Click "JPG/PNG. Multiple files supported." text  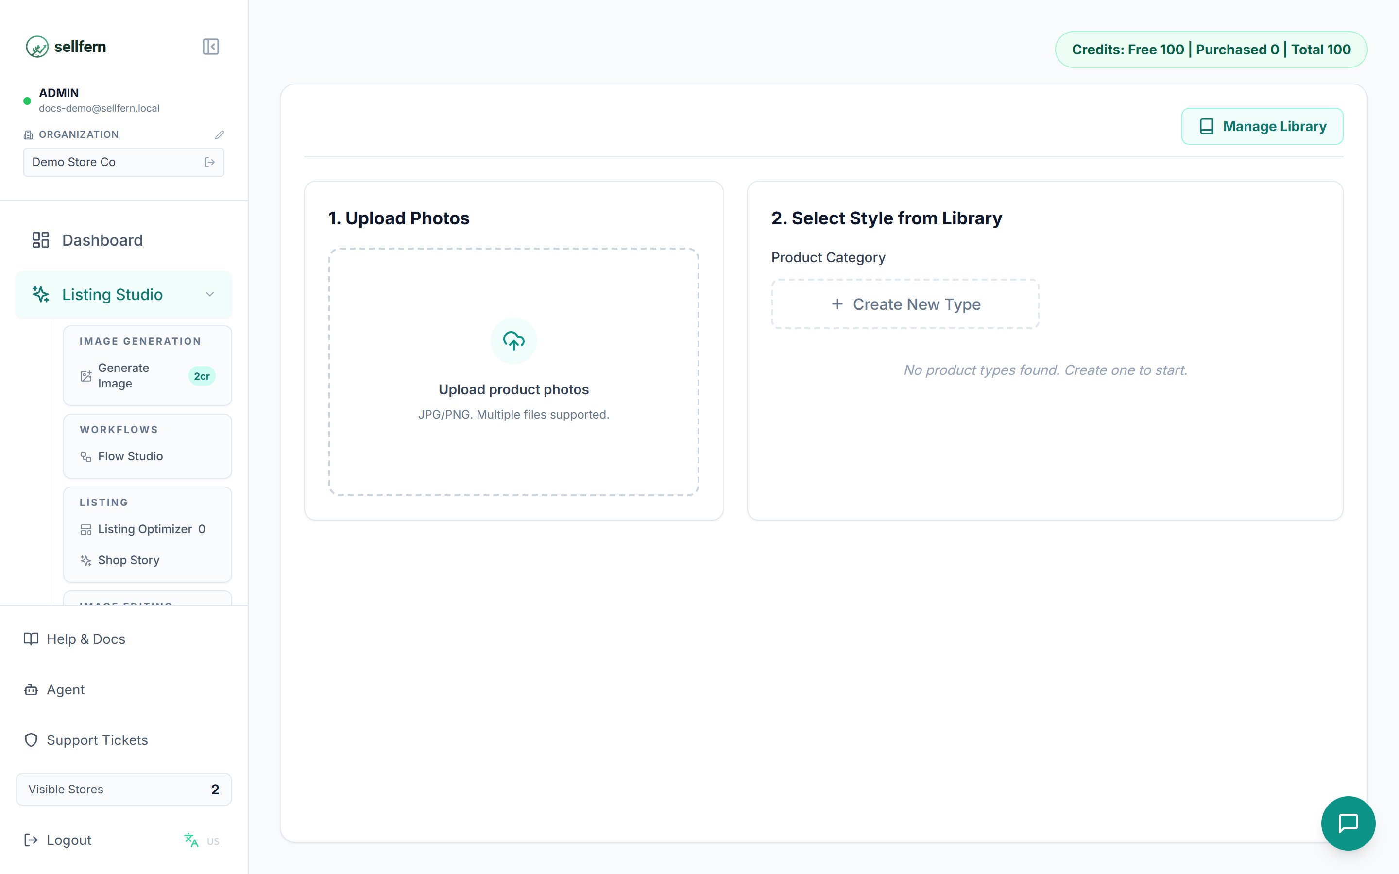tap(513, 415)
